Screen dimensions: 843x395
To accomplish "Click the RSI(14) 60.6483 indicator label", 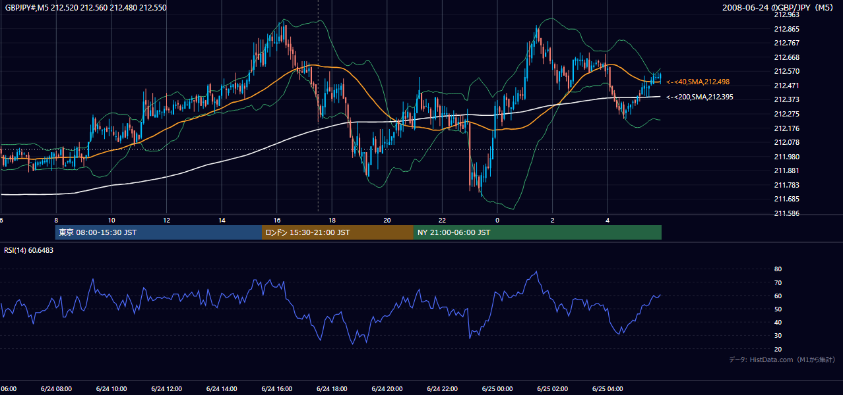I will [x=29, y=250].
